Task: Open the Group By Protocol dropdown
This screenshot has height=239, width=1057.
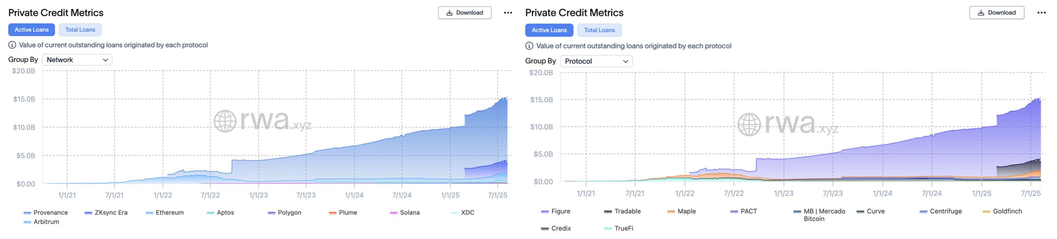Action: pos(596,61)
